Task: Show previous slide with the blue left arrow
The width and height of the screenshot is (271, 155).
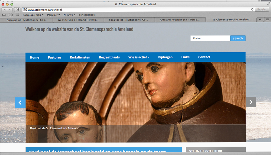Action: click(20, 102)
